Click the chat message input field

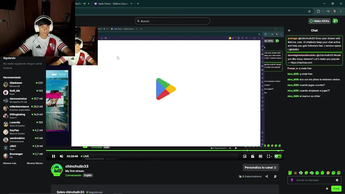pos(315,180)
